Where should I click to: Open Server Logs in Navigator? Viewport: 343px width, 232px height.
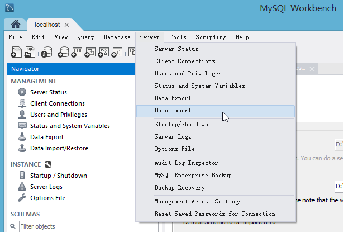[x=46, y=187]
